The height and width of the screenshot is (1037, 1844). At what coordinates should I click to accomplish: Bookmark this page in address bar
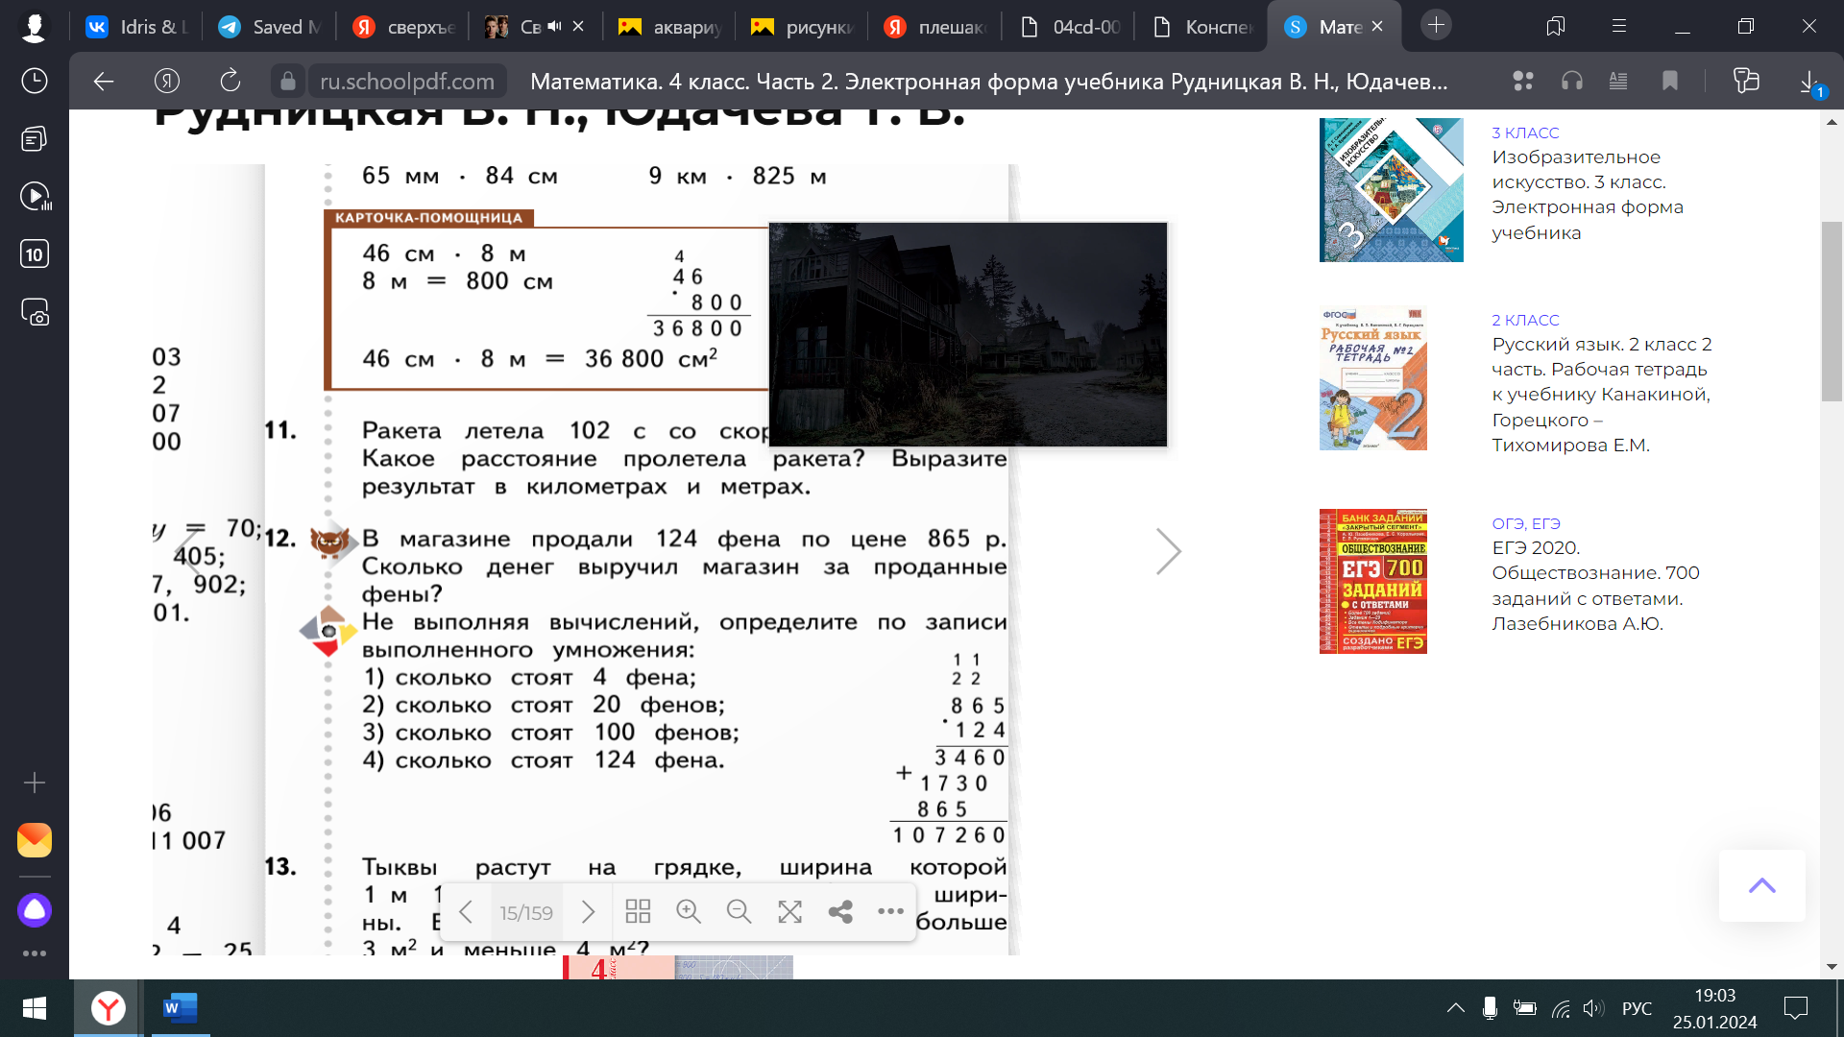coord(1670,82)
